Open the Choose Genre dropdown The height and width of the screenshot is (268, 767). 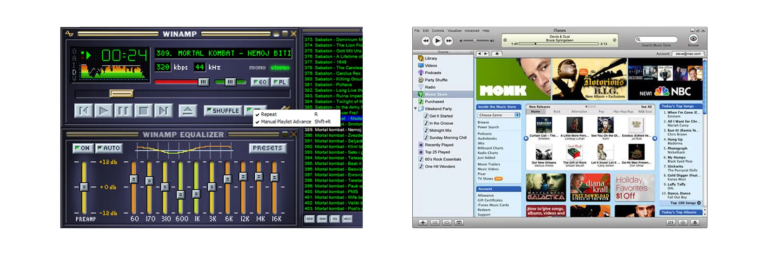tap(499, 115)
